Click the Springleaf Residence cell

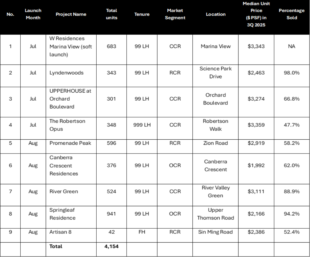coord(63,214)
